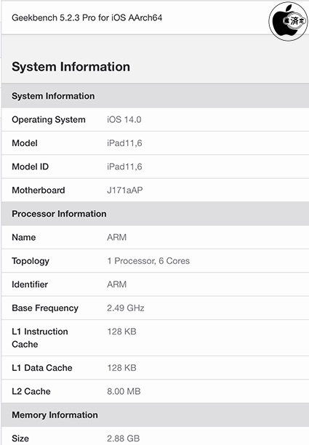The width and height of the screenshot is (309, 445).
Task: Select the Identifier row
Action: (x=155, y=284)
